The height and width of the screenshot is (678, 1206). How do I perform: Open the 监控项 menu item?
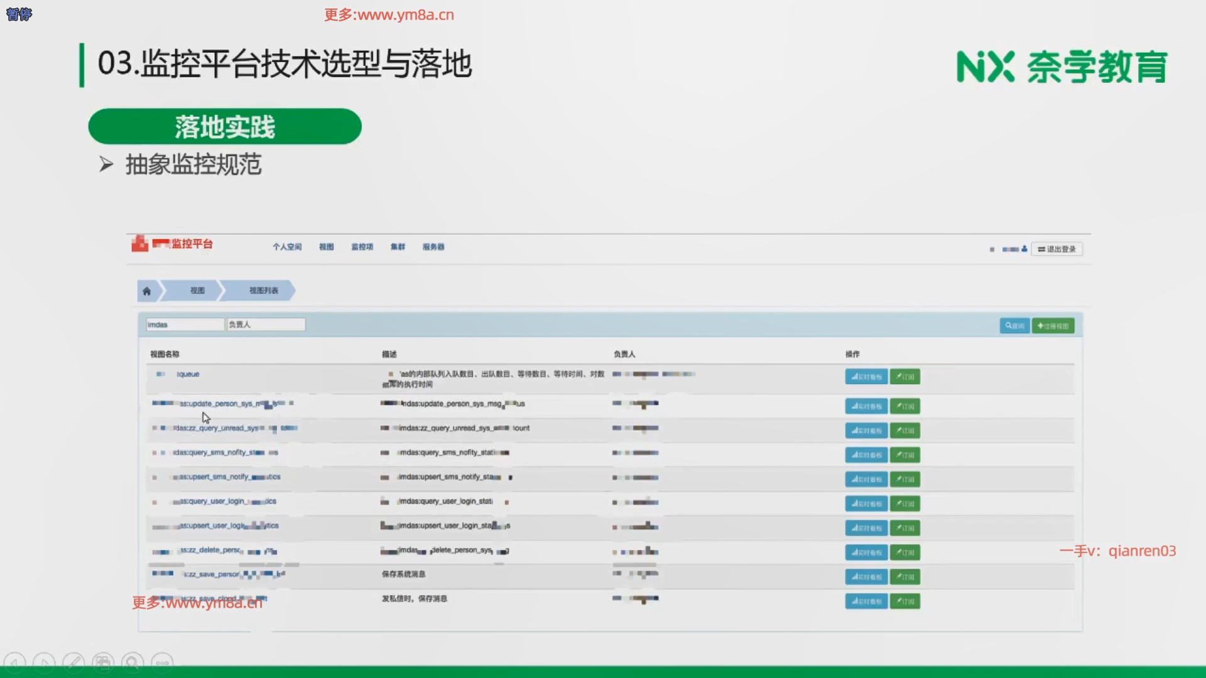362,247
